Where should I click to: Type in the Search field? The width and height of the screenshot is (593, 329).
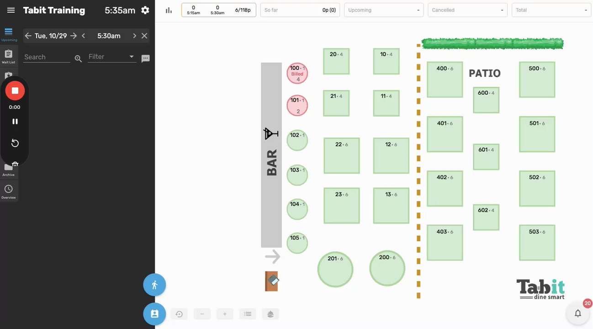(47, 57)
